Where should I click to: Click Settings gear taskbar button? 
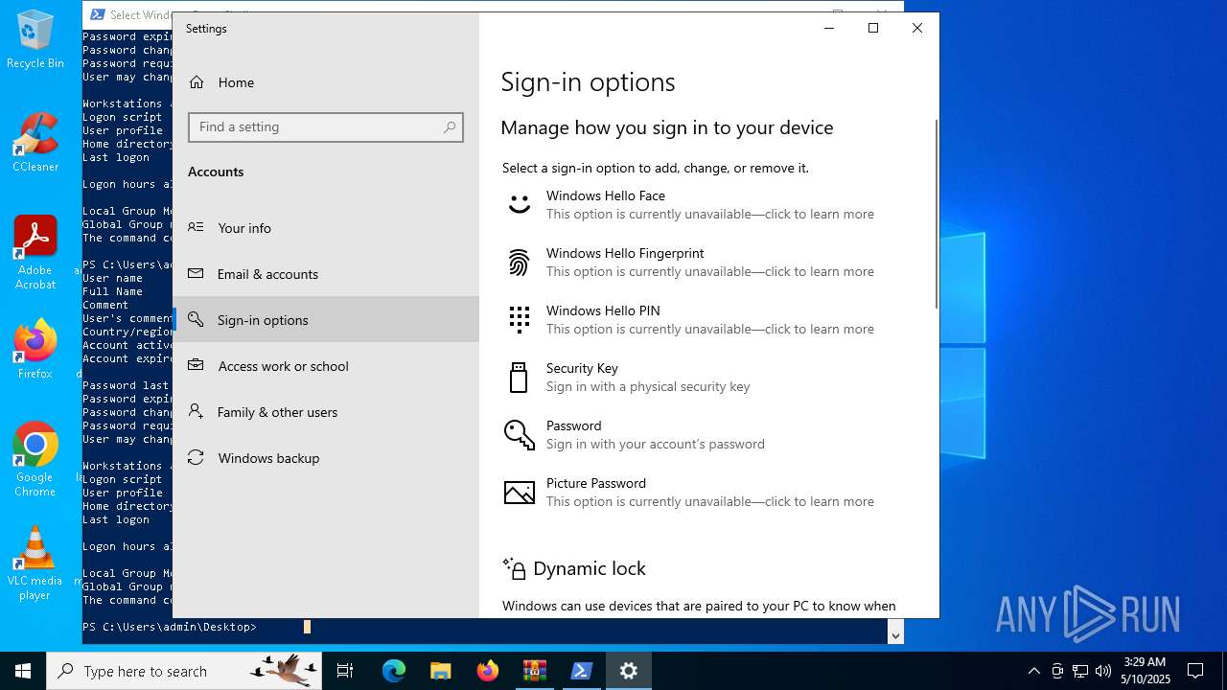point(629,671)
